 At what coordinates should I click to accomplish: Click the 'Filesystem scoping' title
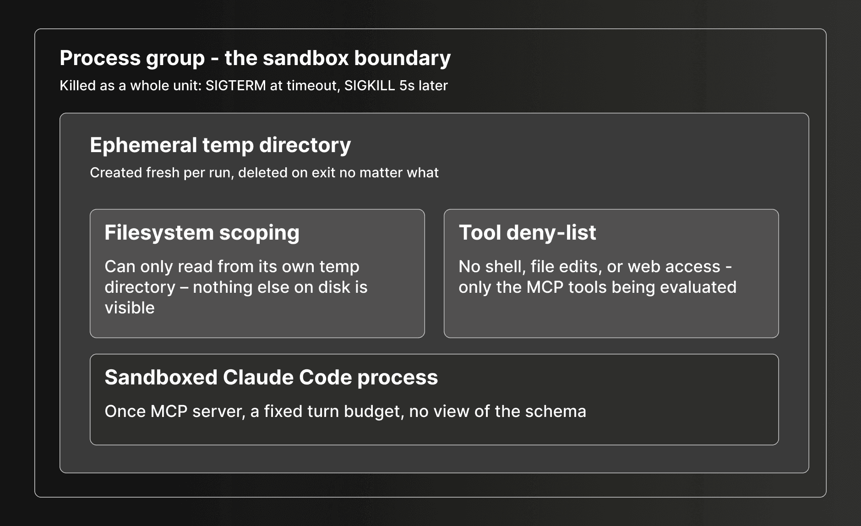pos(202,232)
